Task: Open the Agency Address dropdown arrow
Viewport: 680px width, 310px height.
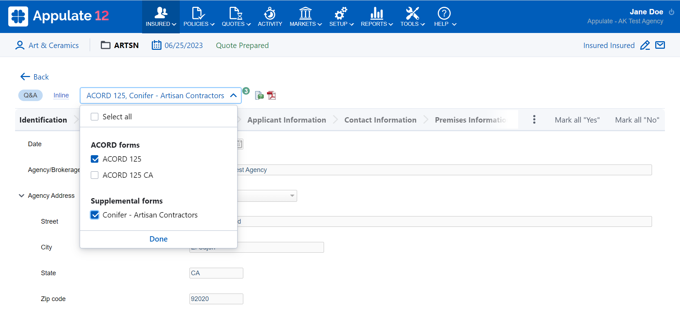Action: pos(292,196)
